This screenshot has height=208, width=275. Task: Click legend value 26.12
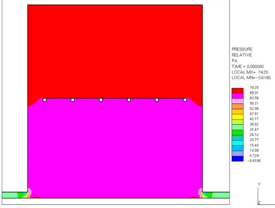[254, 135]
